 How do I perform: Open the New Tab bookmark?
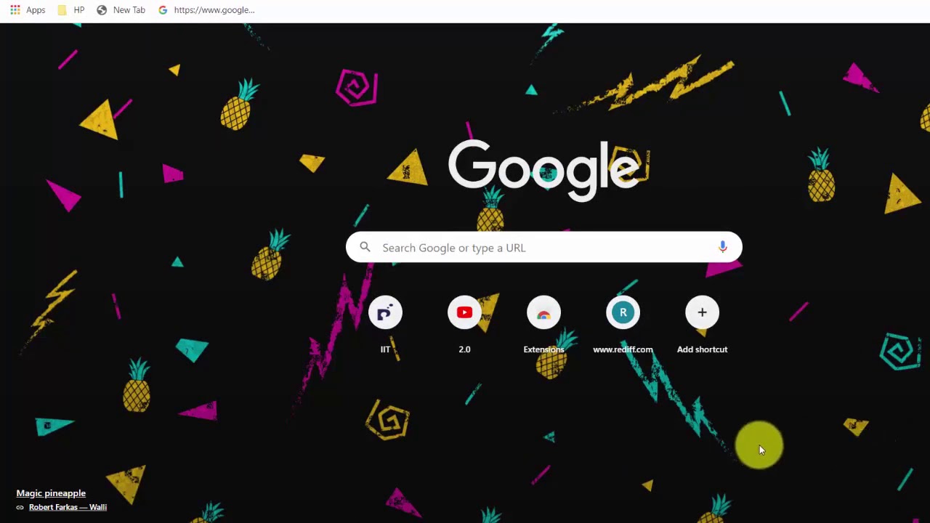click(x=121, y=10)
